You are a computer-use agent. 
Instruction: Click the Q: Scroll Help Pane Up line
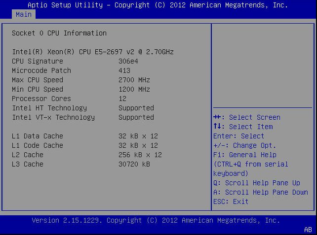click(257, 183)
